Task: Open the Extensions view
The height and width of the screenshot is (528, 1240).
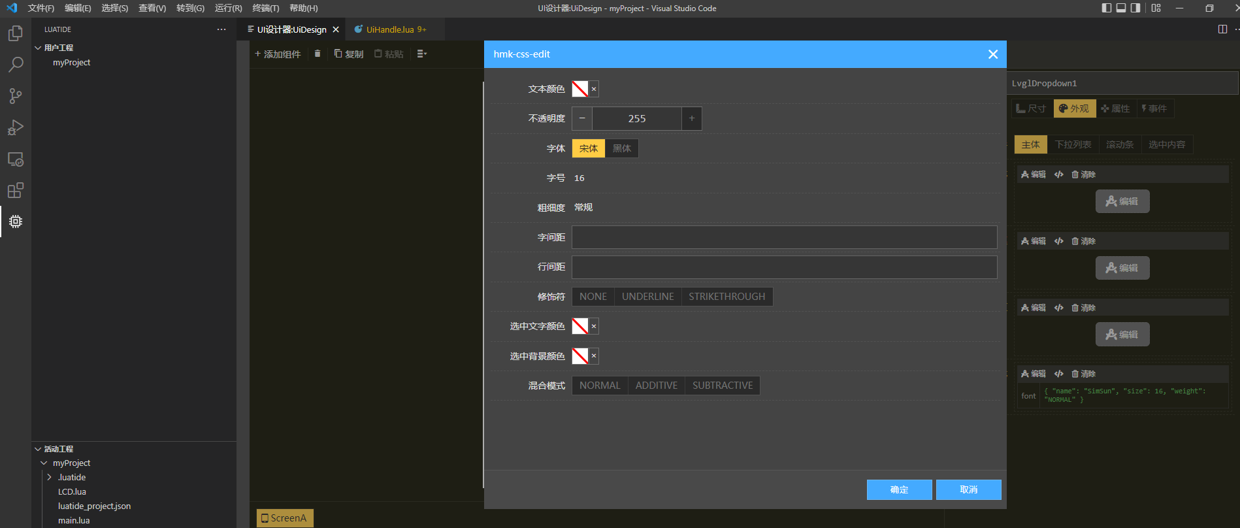Action: 16,190
